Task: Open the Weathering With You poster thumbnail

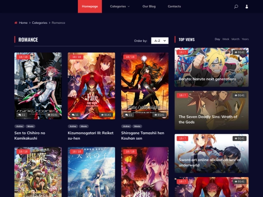Action: pos(92,172)
